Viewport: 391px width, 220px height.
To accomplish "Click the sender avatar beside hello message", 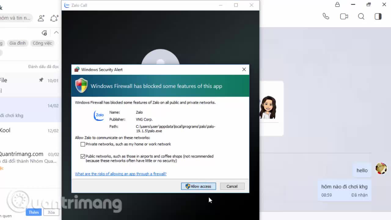I will click(x=381, y=168).
